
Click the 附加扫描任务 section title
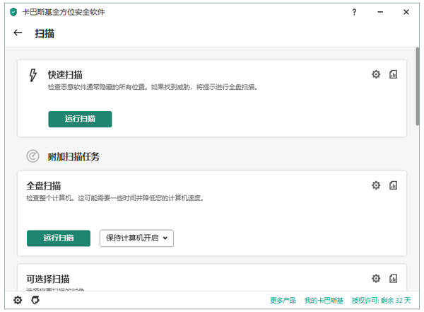73,156
